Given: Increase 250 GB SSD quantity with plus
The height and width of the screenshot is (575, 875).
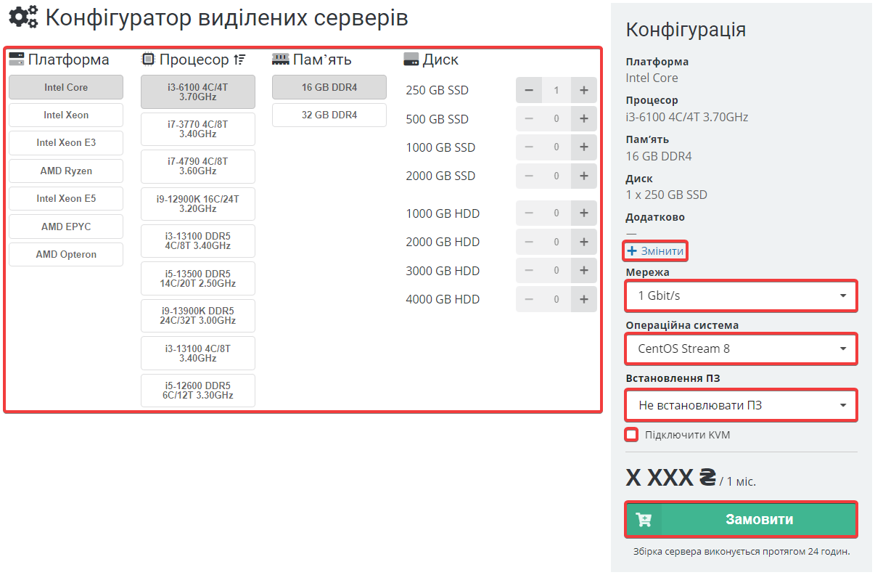Looking at the screenshot, I should click(x=583, y=91).
